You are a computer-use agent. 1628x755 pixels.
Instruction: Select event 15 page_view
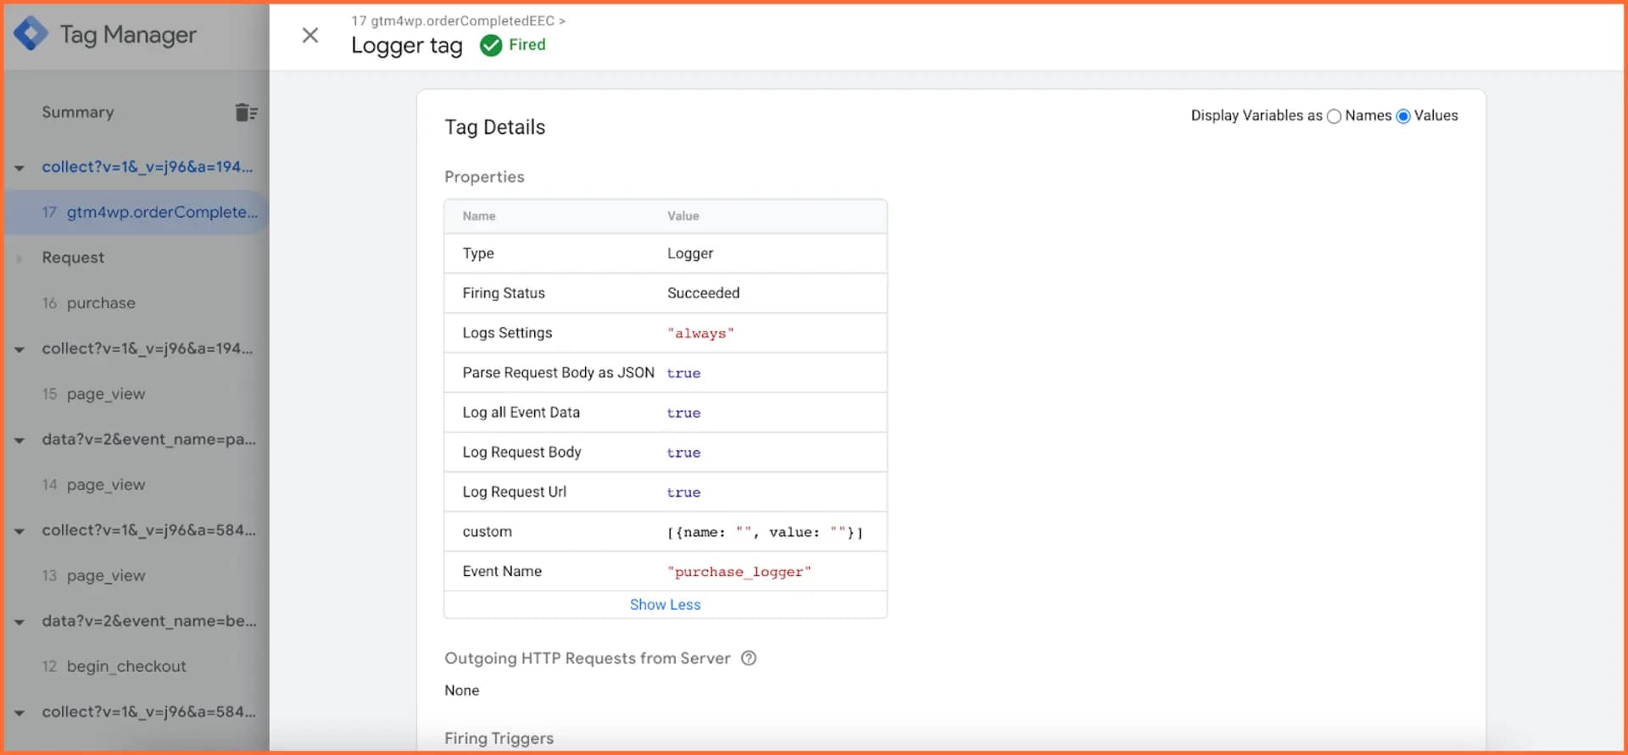click(94, 394)
